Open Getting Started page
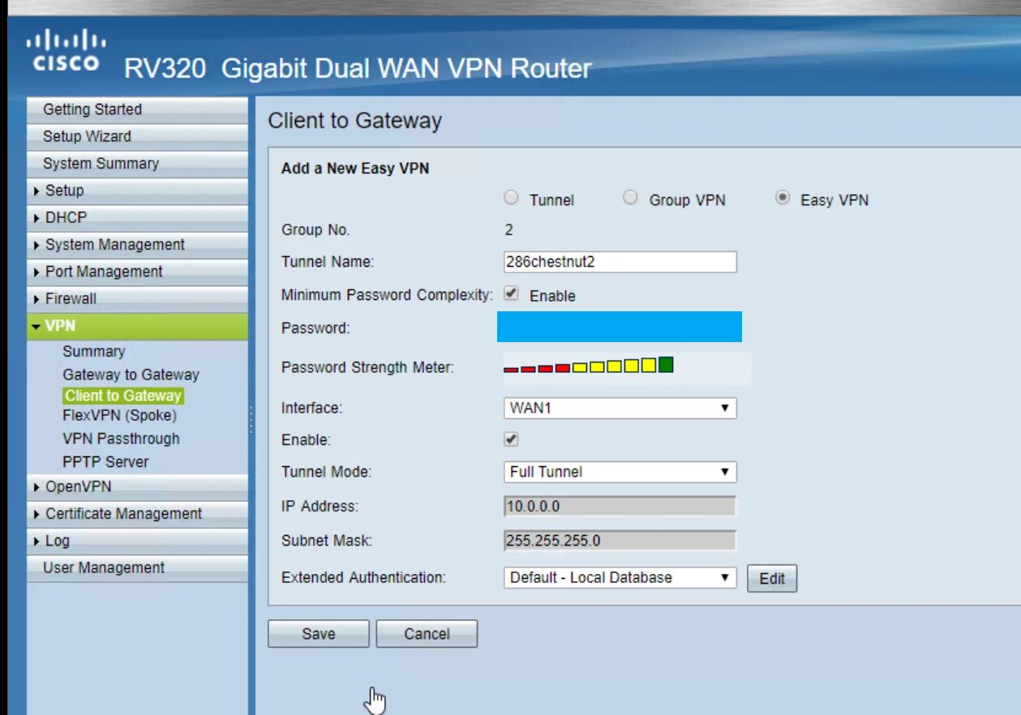Image resolution: width=1021 pixels, height=715 pixels. [137, 109]
